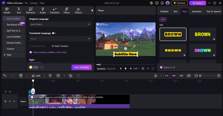Select Local Subtitles option

(14, 37)
